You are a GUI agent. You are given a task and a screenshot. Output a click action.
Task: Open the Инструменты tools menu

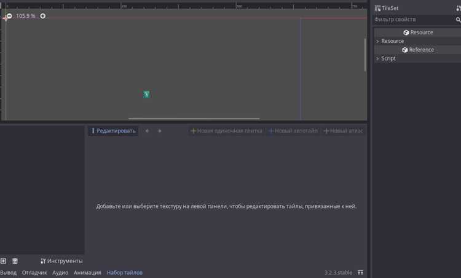61,261
